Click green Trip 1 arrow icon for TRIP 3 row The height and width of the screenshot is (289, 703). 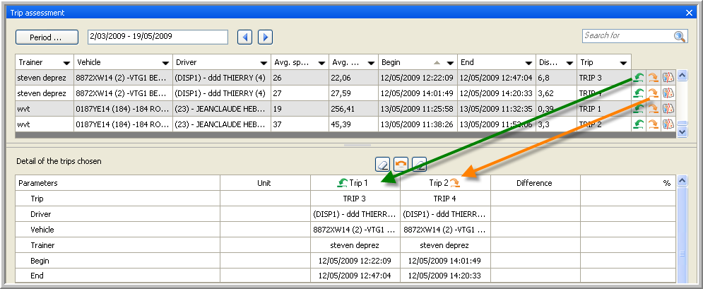click(x=638, y=77)
